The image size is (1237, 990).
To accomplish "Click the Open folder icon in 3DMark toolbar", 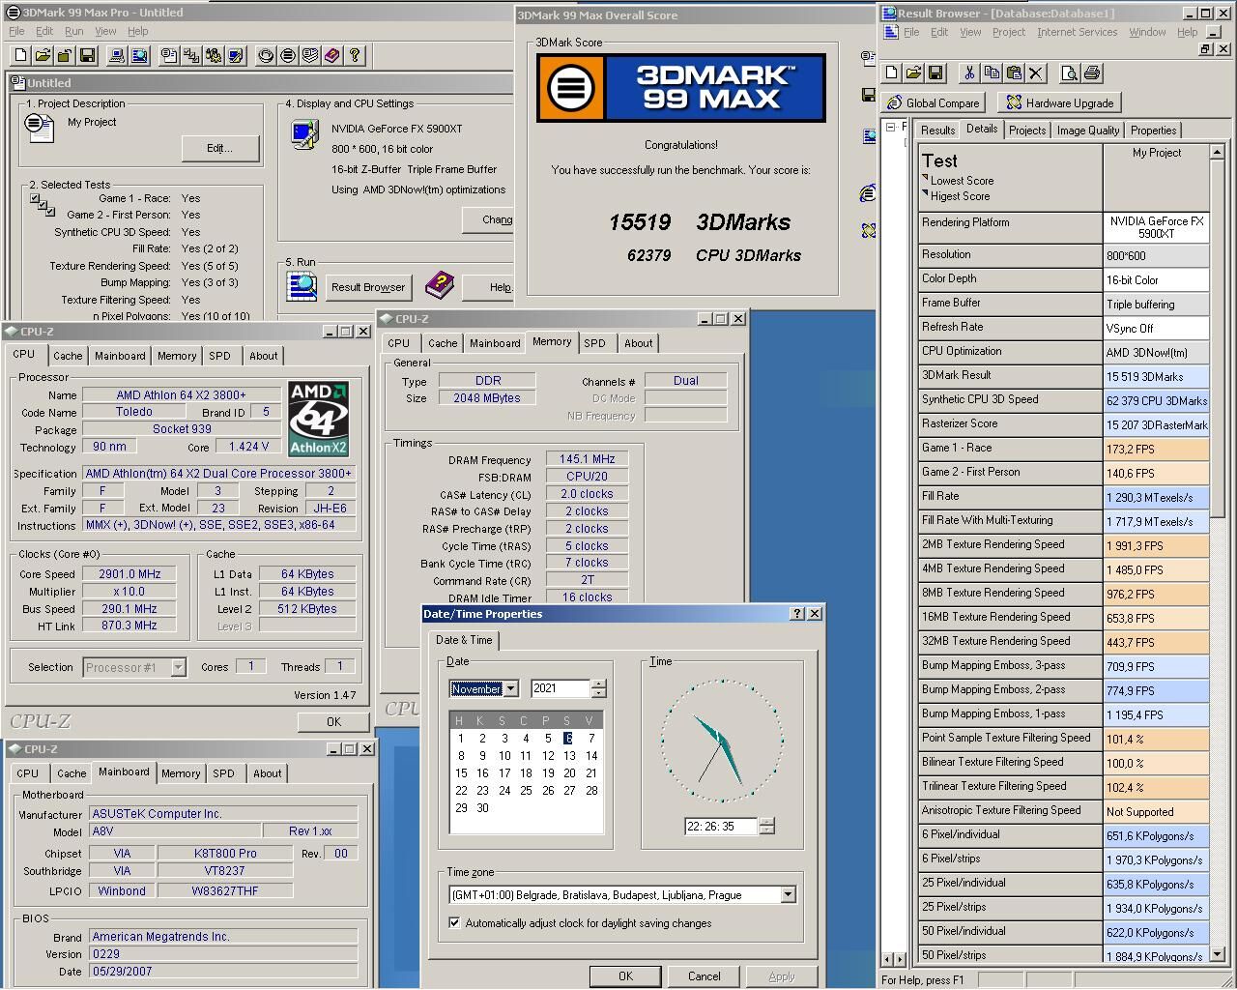I will [x=43, y=55].
